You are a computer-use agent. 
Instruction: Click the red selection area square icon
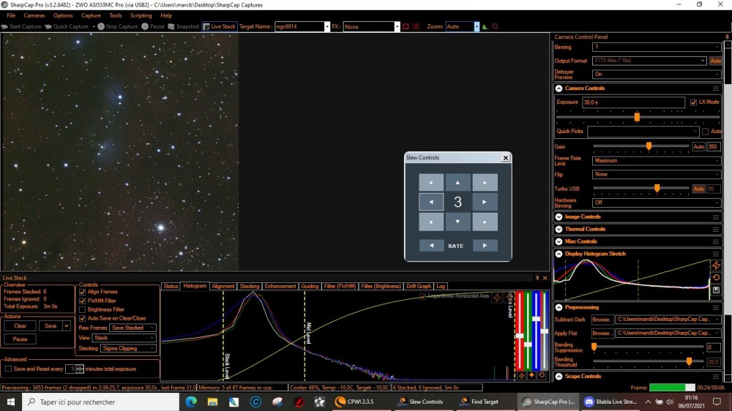pyautogui.click(x=406, y=26)
